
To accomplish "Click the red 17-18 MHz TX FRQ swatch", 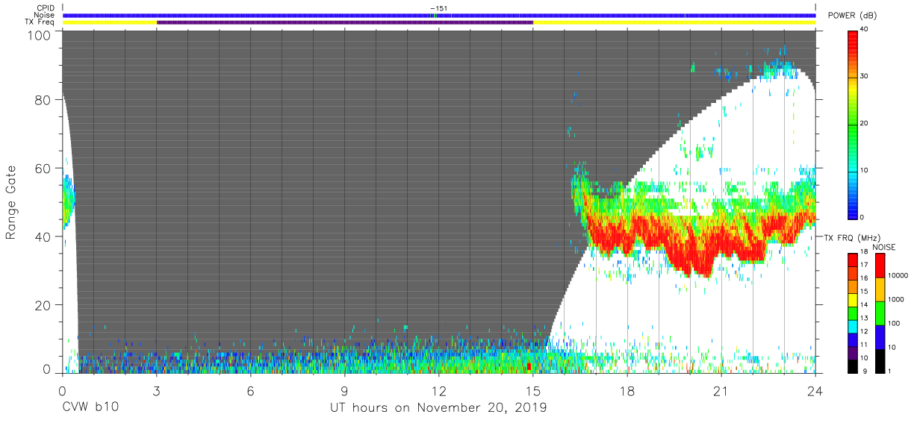I will pos(852,259).
